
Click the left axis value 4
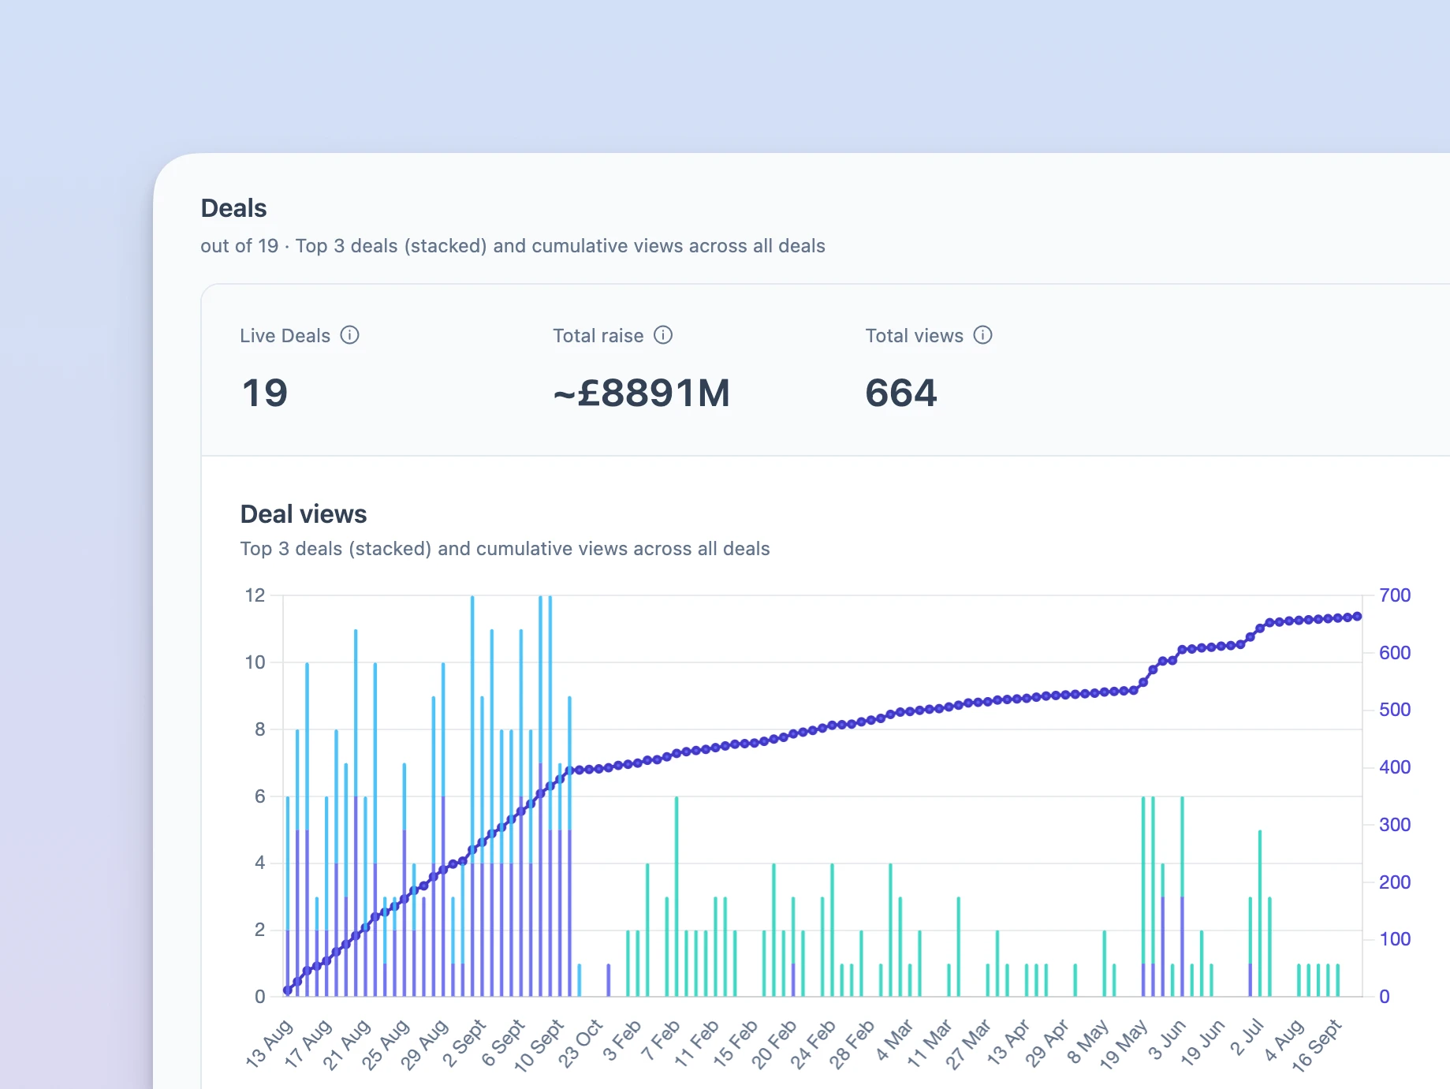(x=259, y=863)
